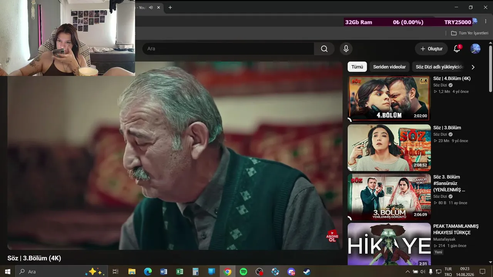Open the Söz 3.Bölüm 2:08:52 thumbnail

point(389,148)
